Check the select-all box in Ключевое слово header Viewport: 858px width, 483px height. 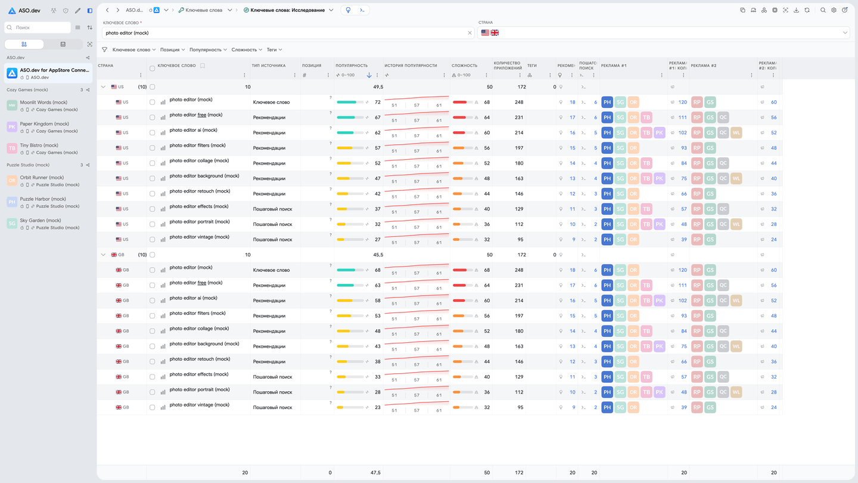152,68
